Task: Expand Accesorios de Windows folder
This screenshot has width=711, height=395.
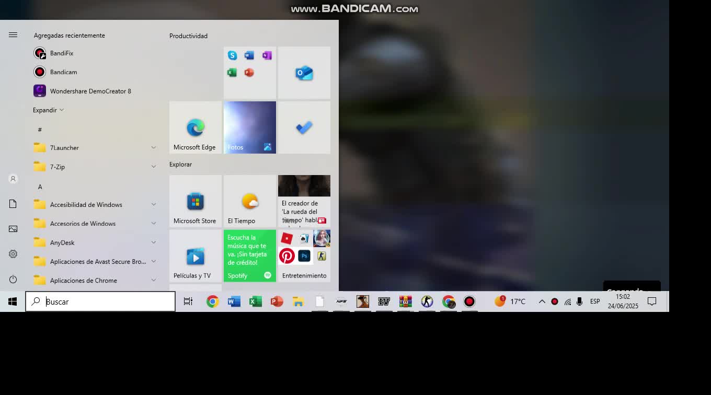Action: click(94, 224)
